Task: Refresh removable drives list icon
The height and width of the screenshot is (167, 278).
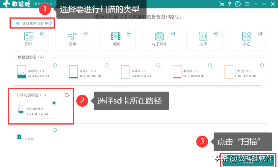Action: (x=67, y=95)
